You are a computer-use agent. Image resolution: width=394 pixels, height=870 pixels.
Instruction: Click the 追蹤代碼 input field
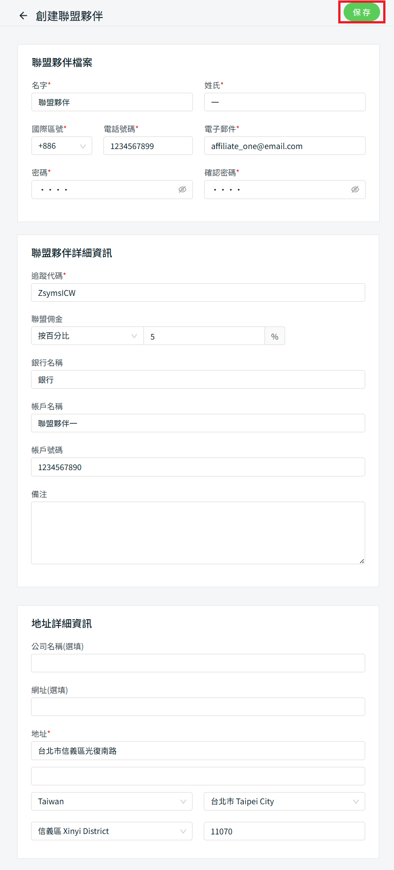pyautogui.click(x=198, y=293)
